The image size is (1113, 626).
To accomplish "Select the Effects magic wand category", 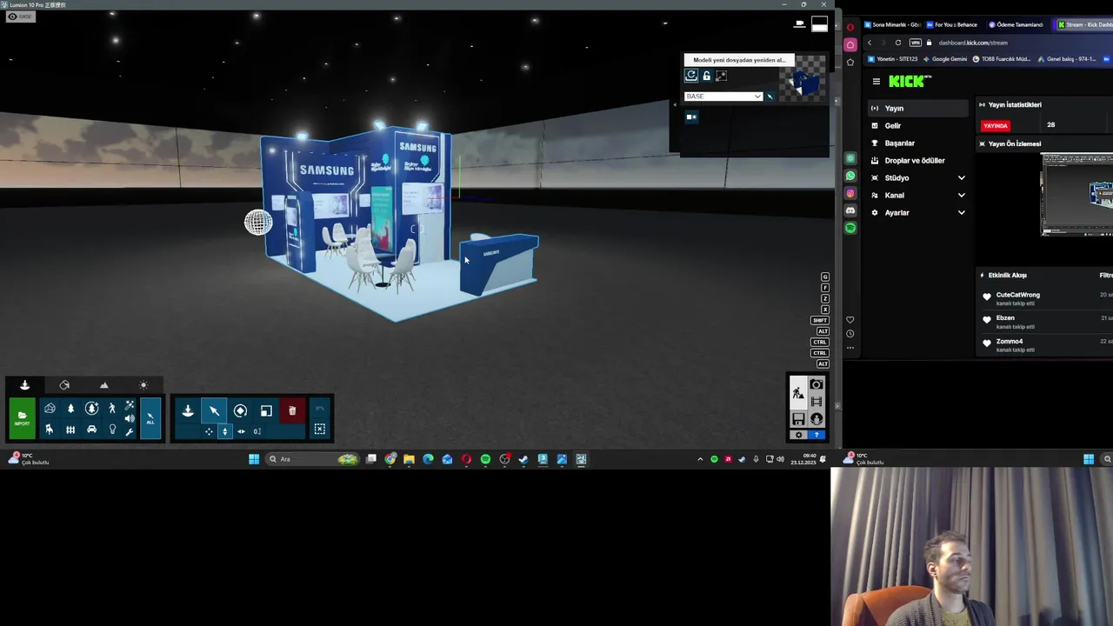I will tap(130, 405).
